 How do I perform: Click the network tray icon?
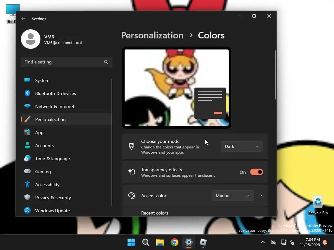tap(283, 242)
